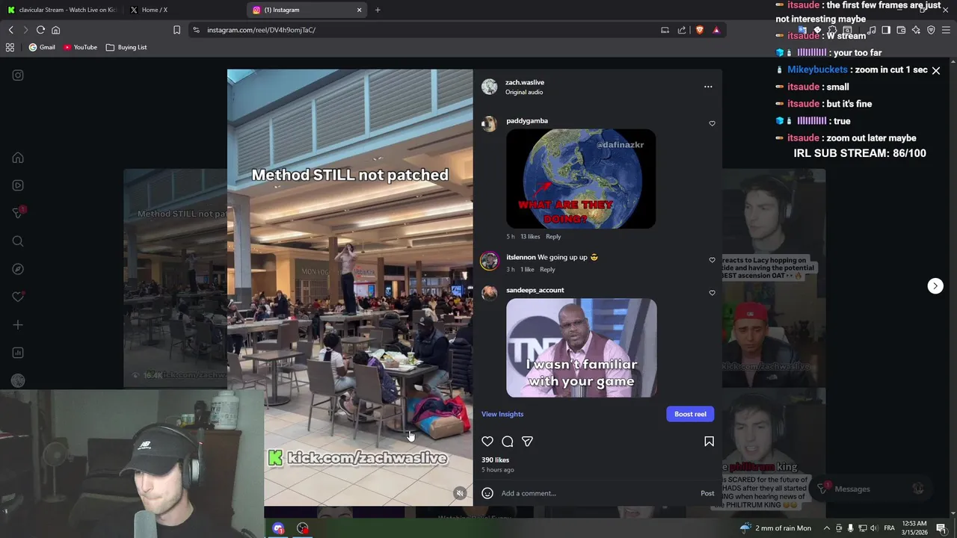Like itslennon's comment

pyautogui.click(x=712, y=260)
